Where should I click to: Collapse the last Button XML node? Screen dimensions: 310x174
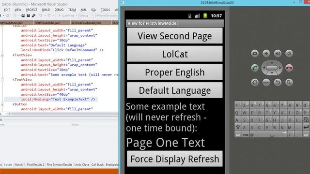pos(2,104)
